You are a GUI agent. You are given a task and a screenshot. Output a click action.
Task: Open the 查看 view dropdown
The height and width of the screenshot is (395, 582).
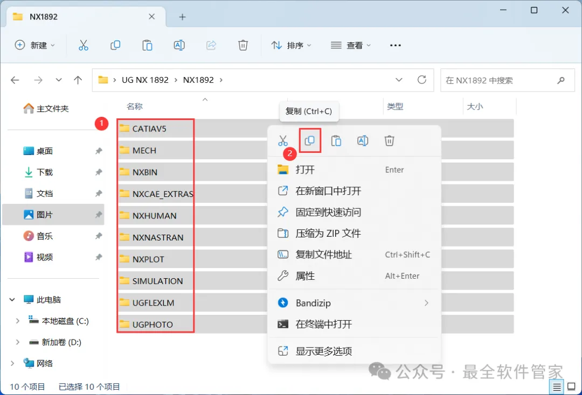point(351,45)
